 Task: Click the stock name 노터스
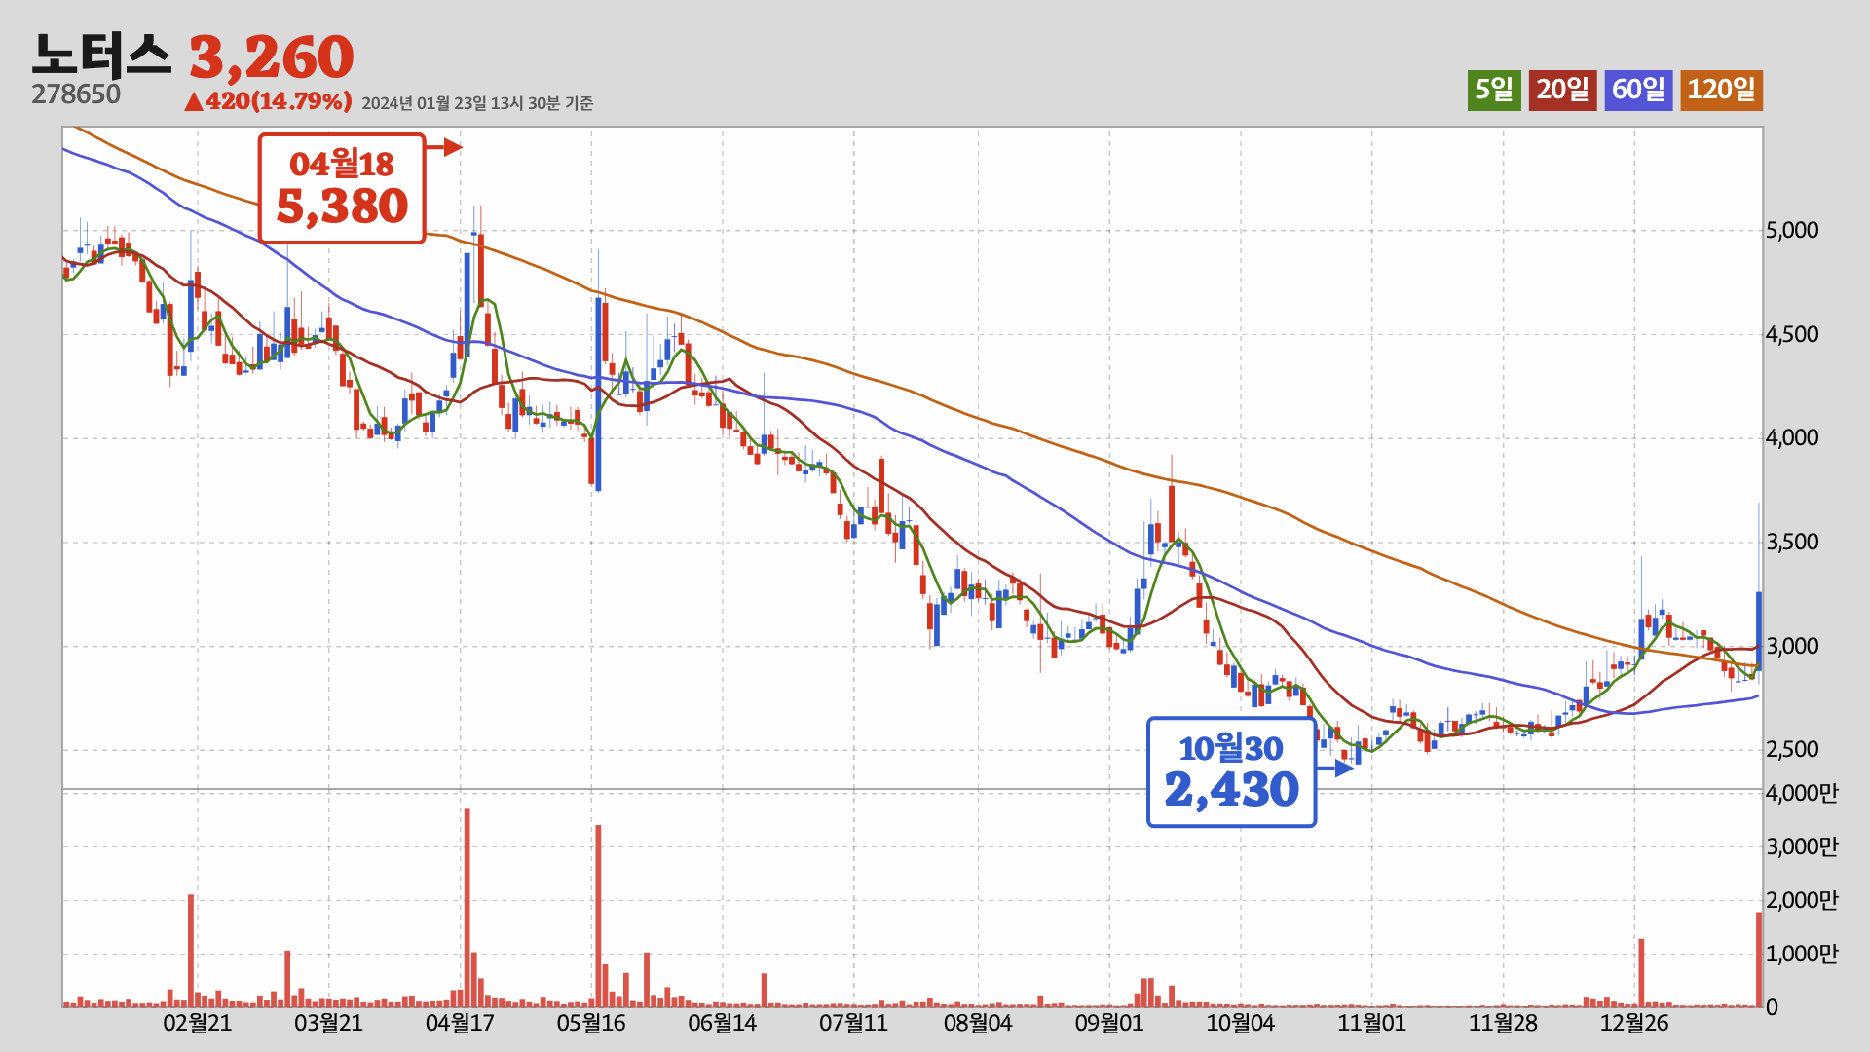pos(101,56)
